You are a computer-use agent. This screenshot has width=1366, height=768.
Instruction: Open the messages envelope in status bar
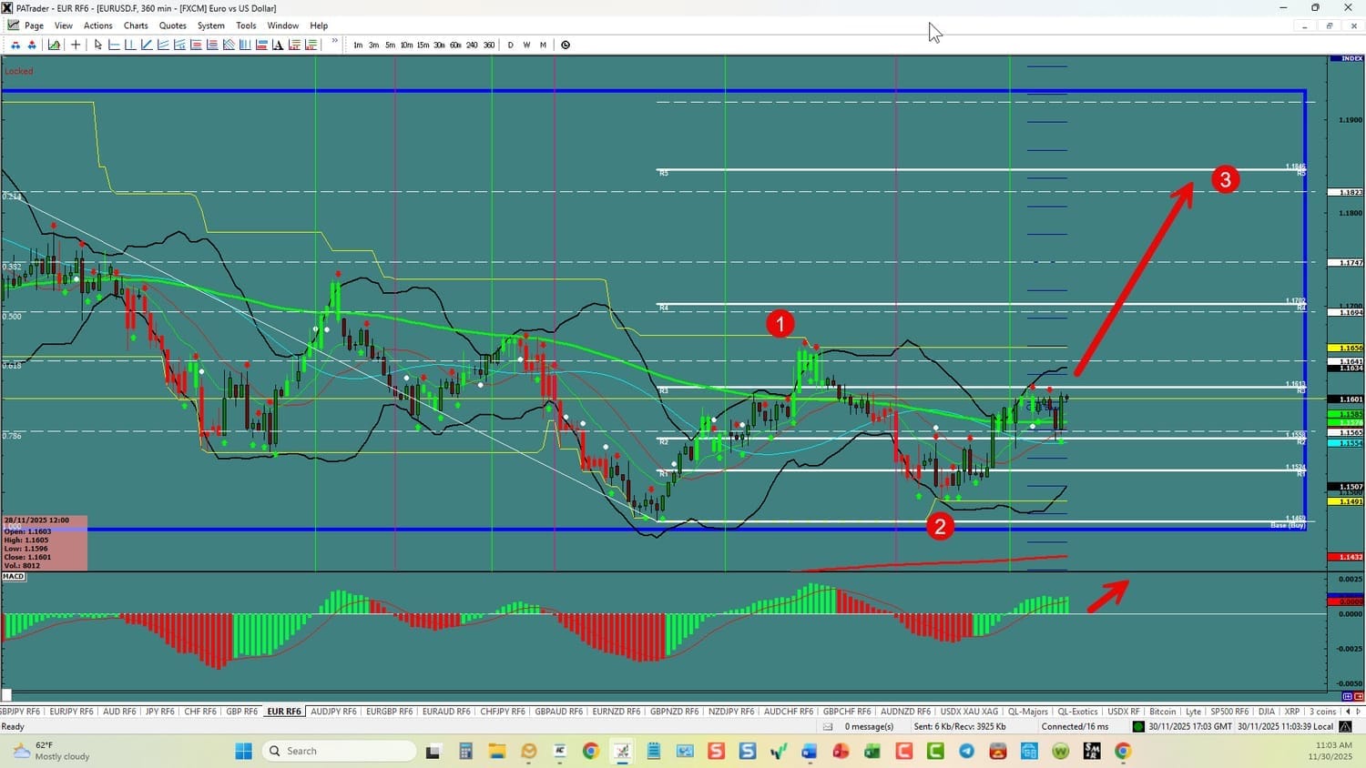click(828, 726)
